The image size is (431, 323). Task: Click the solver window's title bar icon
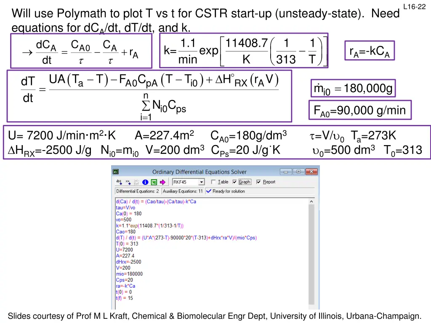(x=116, y=172)
